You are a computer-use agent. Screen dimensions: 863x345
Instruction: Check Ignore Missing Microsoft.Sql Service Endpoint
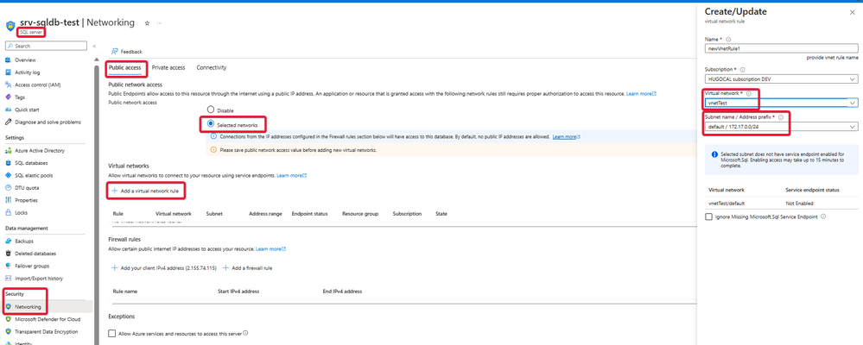(x=708, y=217)
